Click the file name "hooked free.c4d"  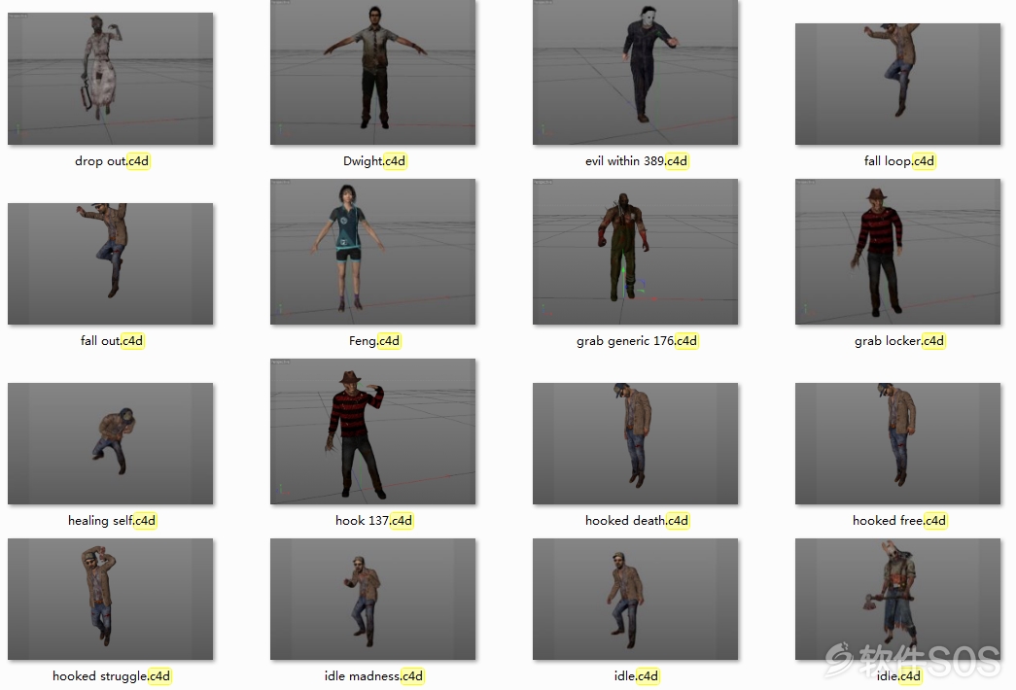(898, 520)
